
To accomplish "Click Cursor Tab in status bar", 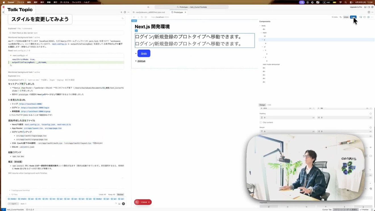I will pos(327,210).
